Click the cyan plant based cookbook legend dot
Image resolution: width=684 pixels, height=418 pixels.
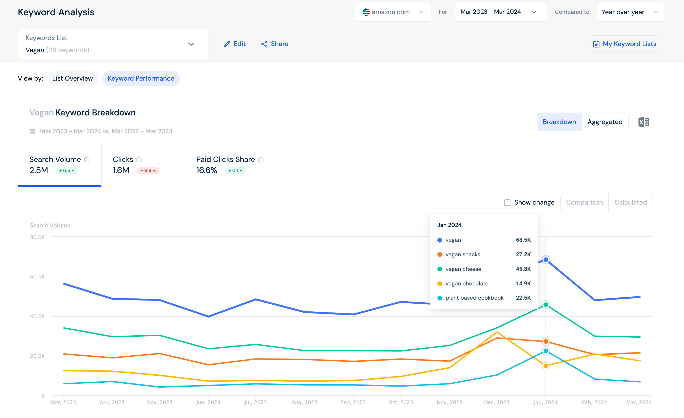pyautogui.click(x=440, y=298)
